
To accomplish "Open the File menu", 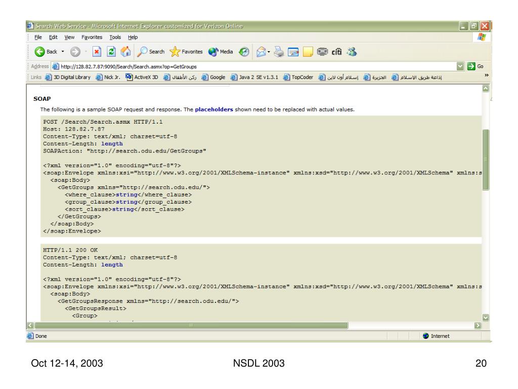I will (x=38, y=37).
